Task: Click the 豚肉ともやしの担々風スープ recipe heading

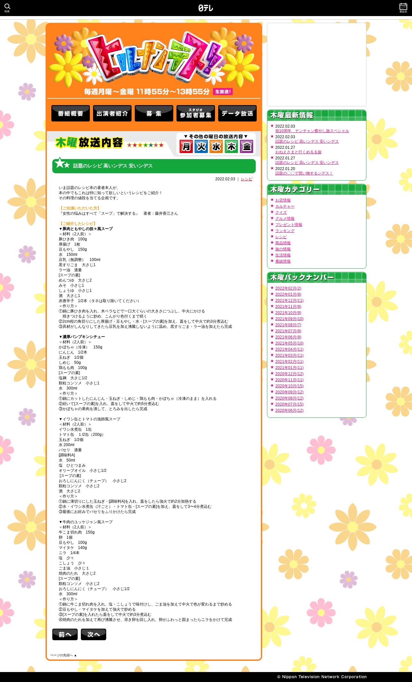Action: 86,229
